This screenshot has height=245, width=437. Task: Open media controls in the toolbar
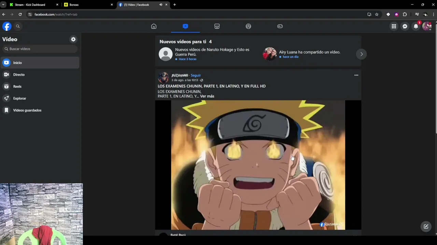(417, 14)
